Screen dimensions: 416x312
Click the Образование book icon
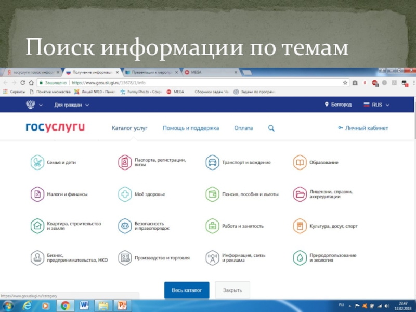300,162
